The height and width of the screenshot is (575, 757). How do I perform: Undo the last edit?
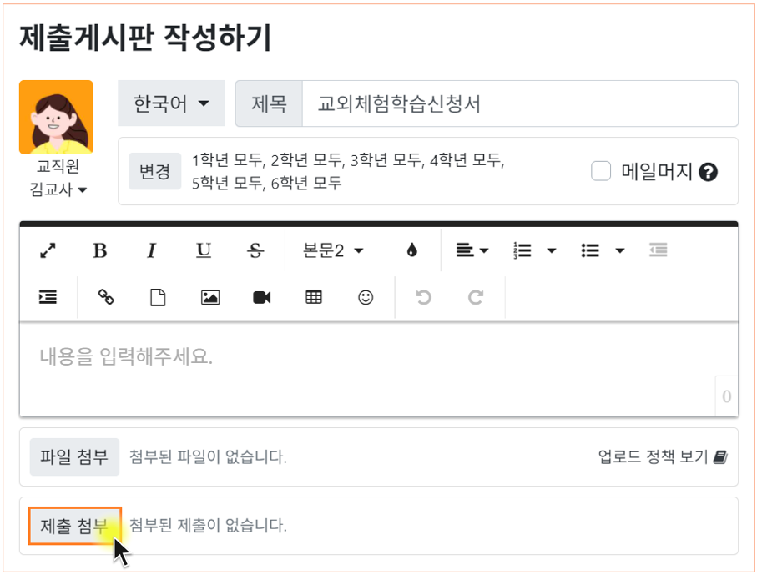(423, 297)
